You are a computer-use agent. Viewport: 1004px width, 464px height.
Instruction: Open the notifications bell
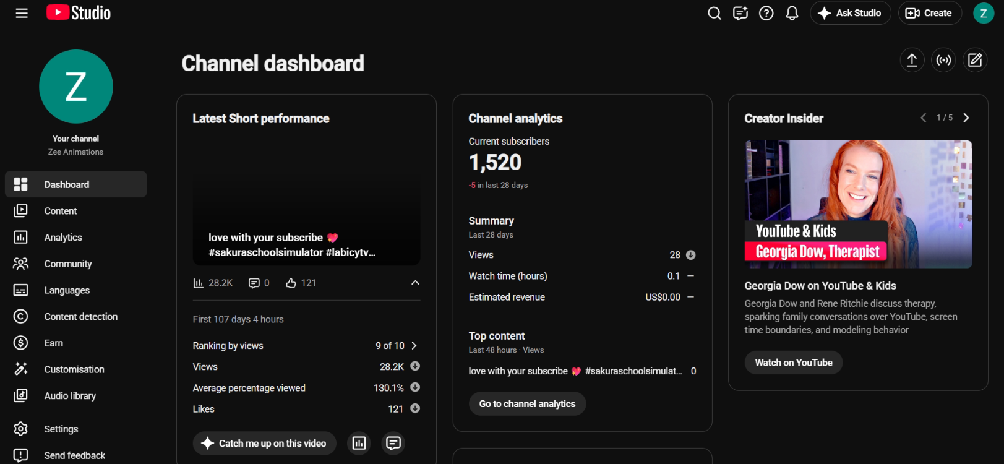pyautogui.click(x=792, y=13)
